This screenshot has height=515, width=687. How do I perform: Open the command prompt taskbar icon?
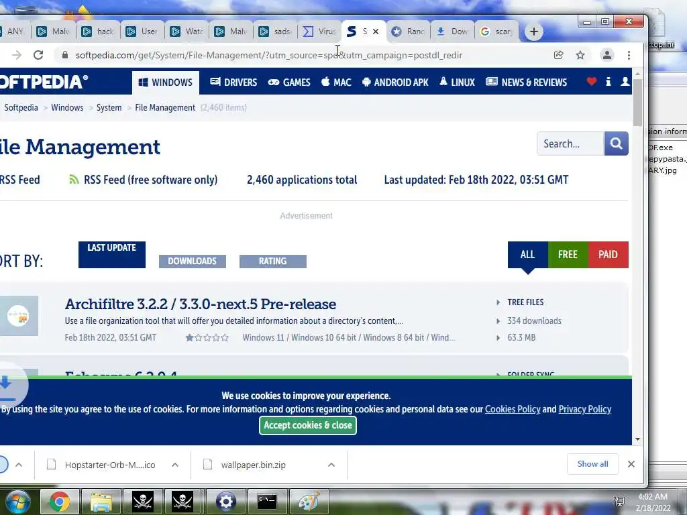point(267,502)
